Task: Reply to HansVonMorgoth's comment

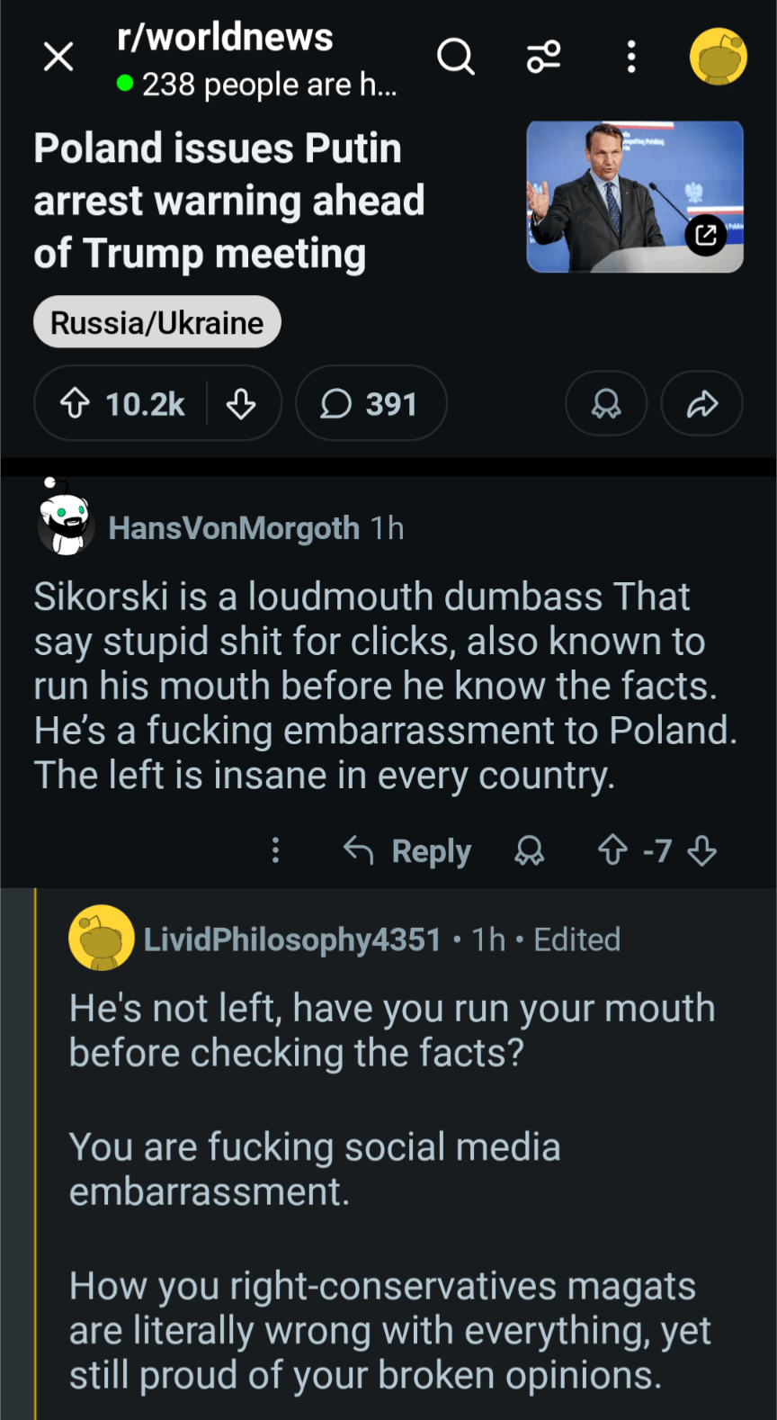Action: pos(408,850)
